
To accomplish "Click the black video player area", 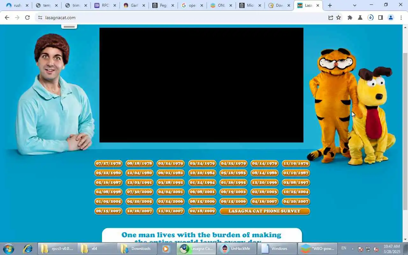I will point(201,85).
